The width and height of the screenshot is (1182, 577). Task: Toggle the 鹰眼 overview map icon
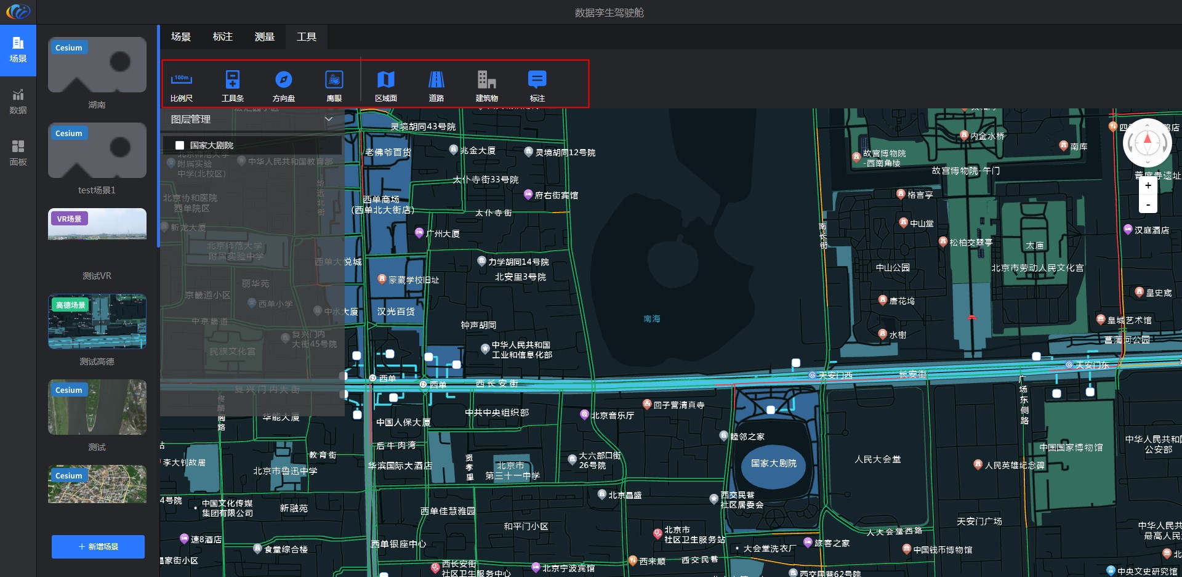click(x=334, y=80)
